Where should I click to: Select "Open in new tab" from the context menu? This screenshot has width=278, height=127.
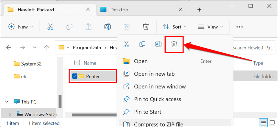pos(154,74)
